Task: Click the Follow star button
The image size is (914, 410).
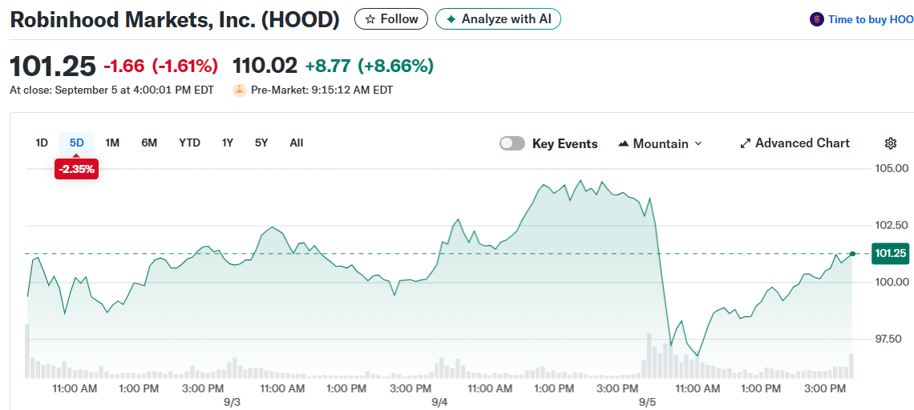Action: coord(391,19)
